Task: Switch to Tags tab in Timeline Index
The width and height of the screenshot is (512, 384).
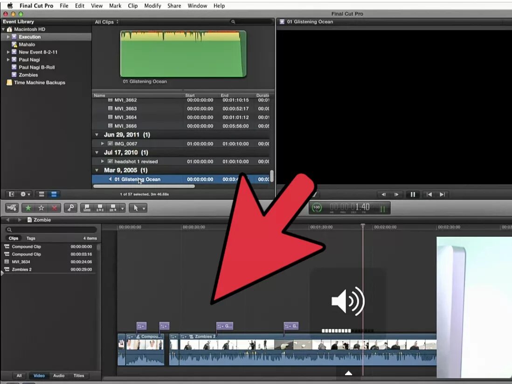Action: (31, 238)
